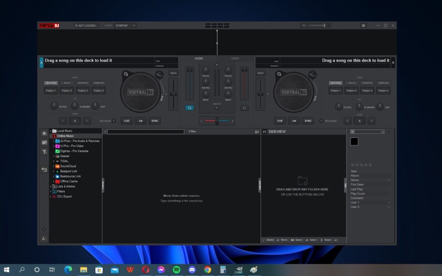Click the SIDEVIEW panel icon
Image resolution: width=442 pixels, height=276 pixels.
pyautogui.click(x=265, y=132)
